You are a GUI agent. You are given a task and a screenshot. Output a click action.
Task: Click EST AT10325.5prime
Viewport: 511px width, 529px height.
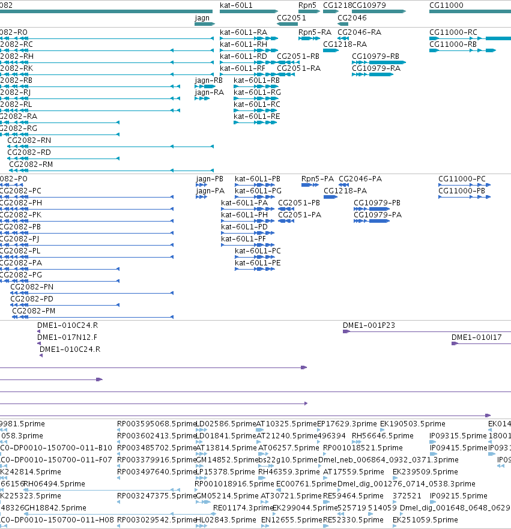260,430
